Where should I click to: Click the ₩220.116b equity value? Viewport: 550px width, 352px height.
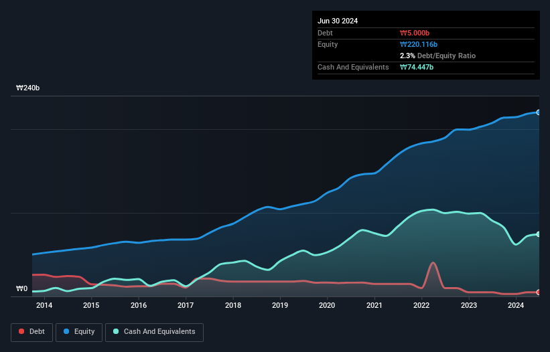click(419, 44)
